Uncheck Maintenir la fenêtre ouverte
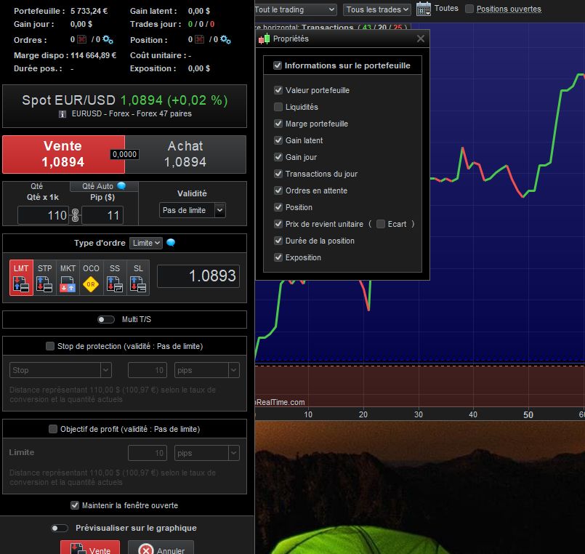This screenshot has height=554, width=585. pos(75,505)
